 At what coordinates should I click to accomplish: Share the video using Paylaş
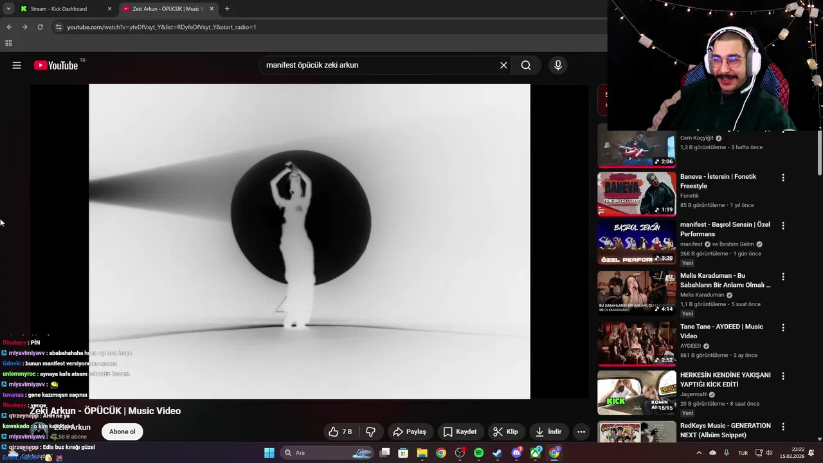tap(410, 431)
